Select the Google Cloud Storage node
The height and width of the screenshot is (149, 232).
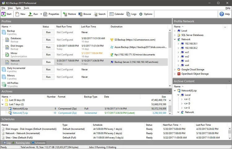point(193,69)
